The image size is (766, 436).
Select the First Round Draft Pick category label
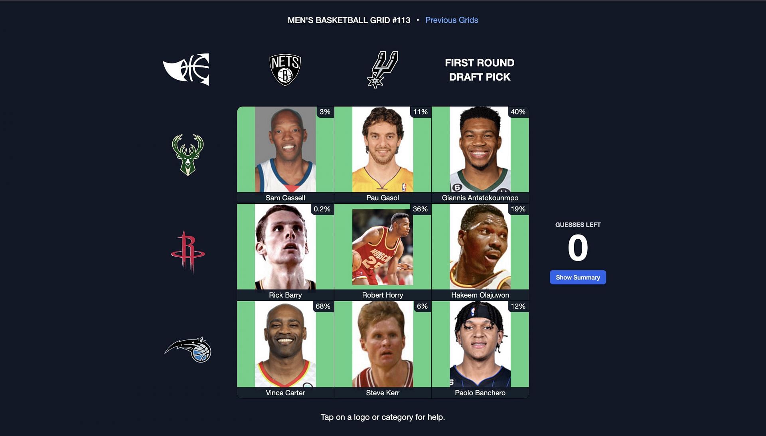(479, 69)
